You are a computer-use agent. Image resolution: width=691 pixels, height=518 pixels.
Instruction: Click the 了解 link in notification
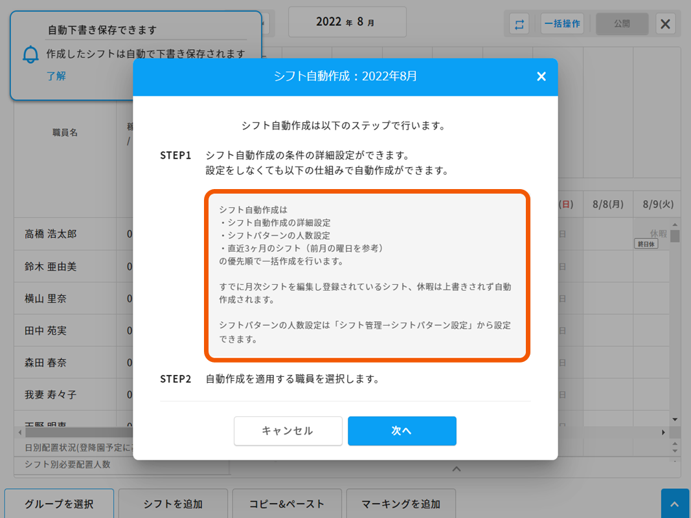[56, 76]
